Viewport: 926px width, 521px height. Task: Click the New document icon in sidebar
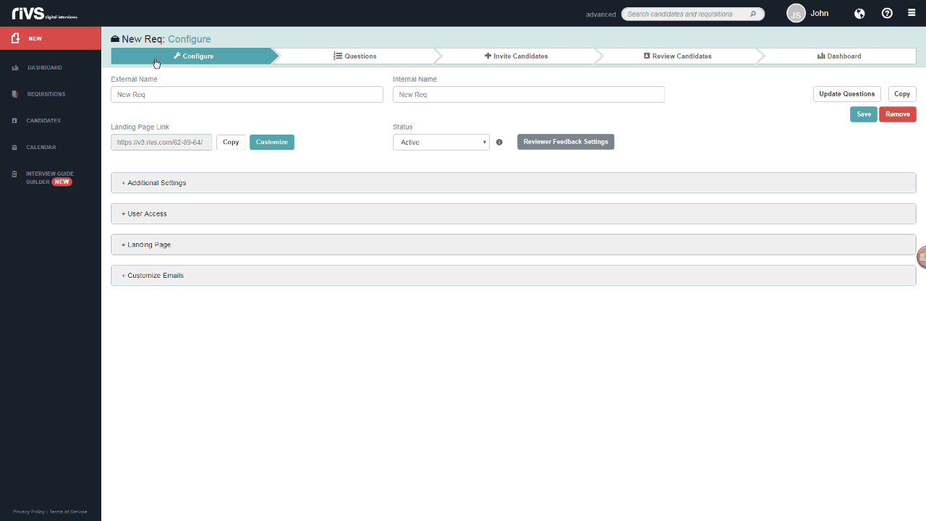15,38
